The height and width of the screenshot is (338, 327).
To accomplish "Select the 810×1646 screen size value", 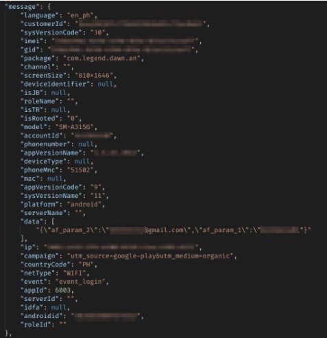I will (x=94, y=76).
